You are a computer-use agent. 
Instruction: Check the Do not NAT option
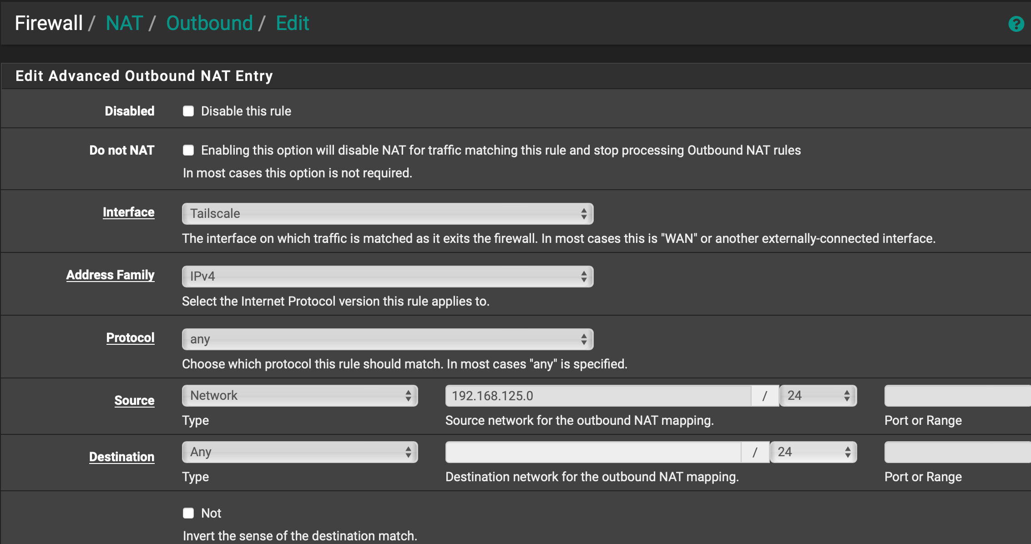(x=188, y=151)
